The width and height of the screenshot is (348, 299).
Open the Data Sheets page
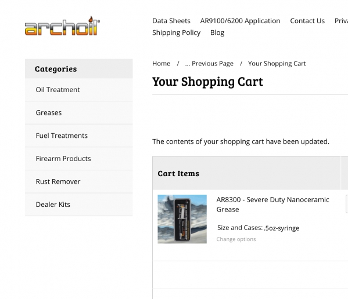(171, 21)
